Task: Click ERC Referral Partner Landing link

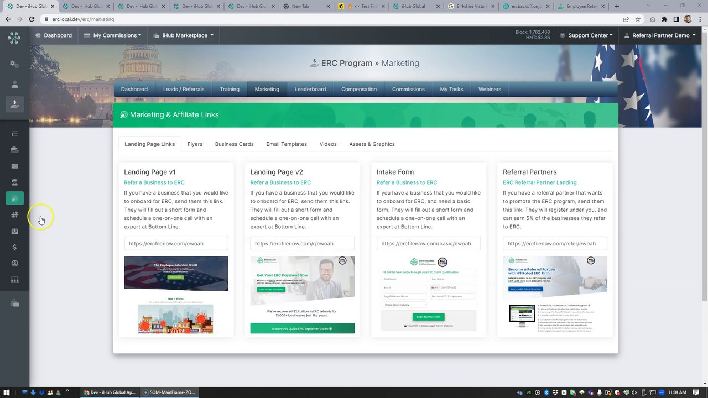Action: [x=540, y=182]
